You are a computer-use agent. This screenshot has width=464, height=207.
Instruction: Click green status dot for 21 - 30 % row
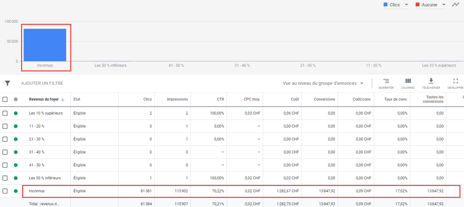pyautogui.click(x=15, y=139)
